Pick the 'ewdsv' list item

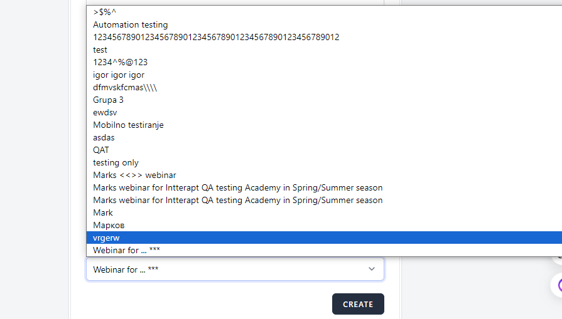pyautogui.click(x=105, y=113)
